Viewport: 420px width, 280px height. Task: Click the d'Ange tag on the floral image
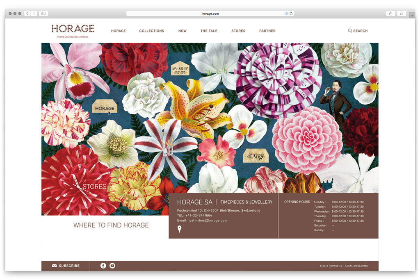point(256,155)
